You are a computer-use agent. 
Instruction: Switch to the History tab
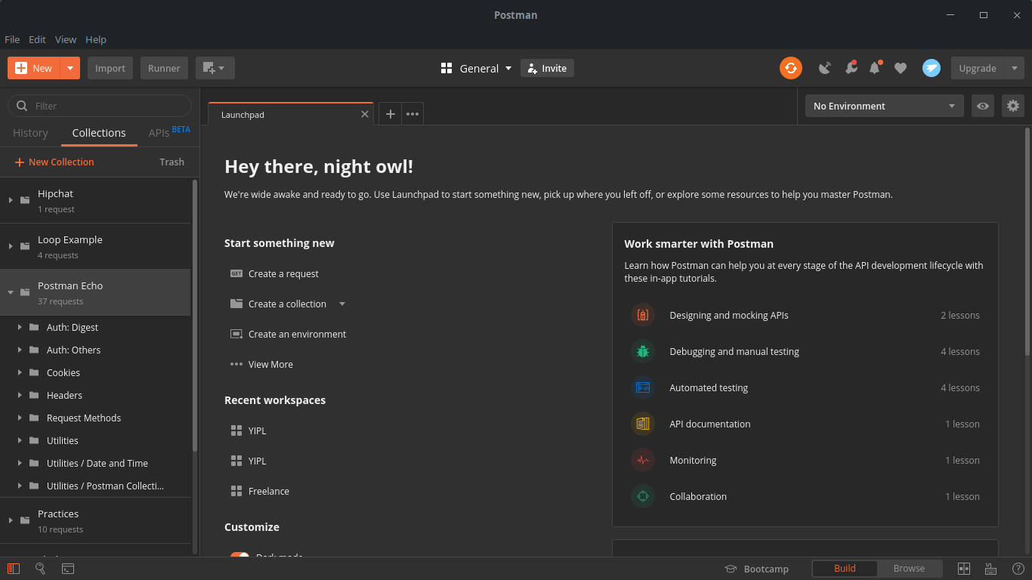coord(30,133)
